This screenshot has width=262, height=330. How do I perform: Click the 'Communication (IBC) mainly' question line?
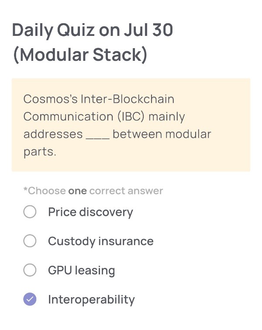point(104,117)
